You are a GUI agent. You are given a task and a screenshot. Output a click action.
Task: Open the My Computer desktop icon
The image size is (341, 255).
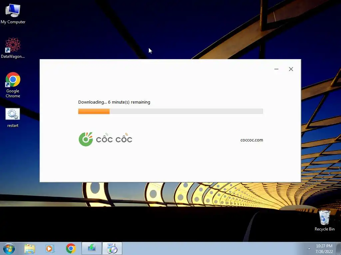(x=13, y=14)
